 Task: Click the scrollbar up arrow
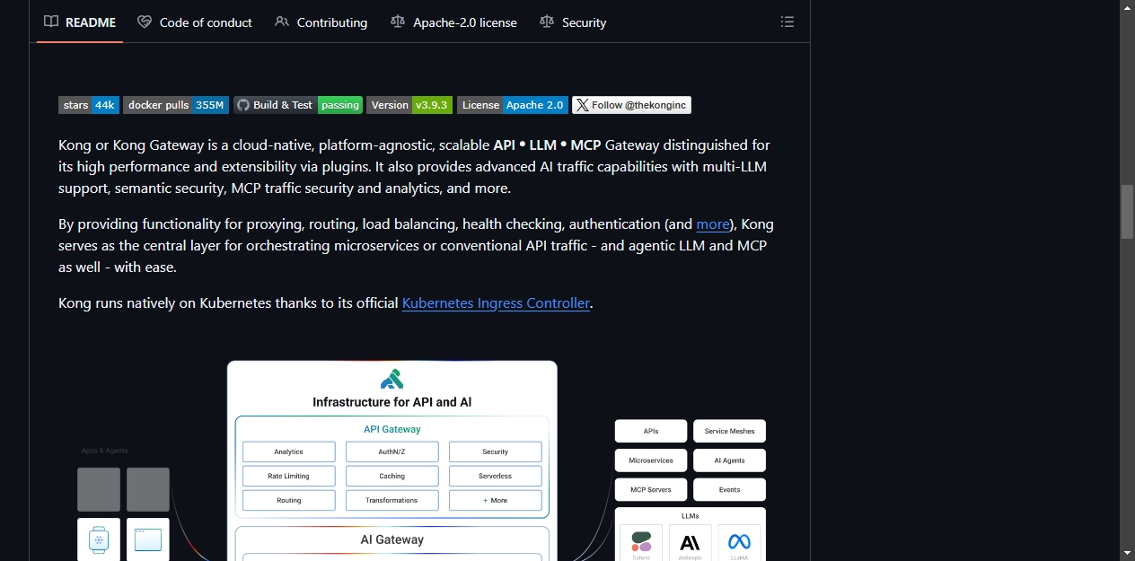click(x=1127, y=7)
